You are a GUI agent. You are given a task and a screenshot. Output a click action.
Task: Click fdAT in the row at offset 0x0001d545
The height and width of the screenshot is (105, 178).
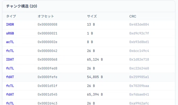10,94
